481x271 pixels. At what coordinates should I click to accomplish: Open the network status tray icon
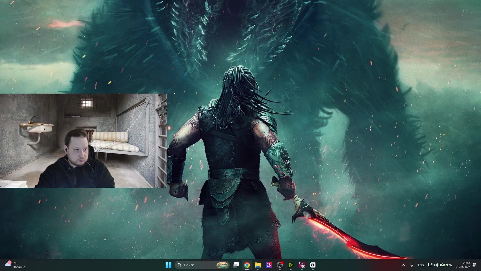pos(430,265)
